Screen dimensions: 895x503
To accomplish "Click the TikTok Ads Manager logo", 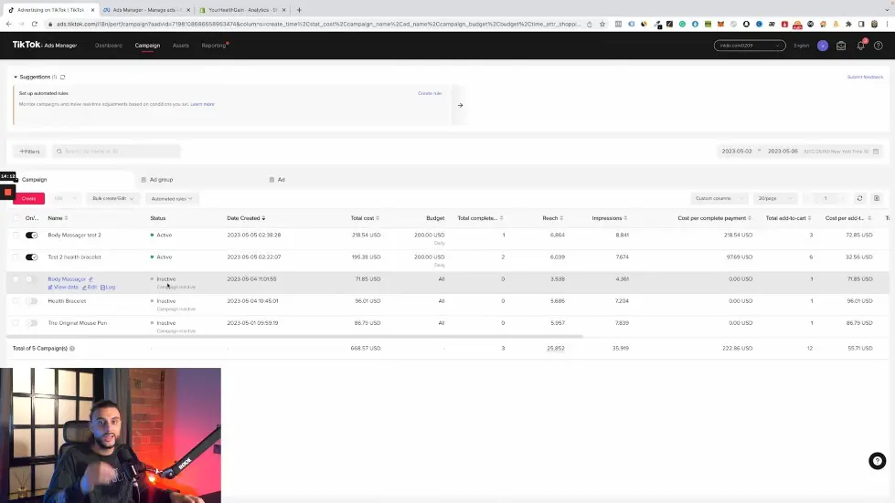I will pyautogui.click(x=45, y=45).
